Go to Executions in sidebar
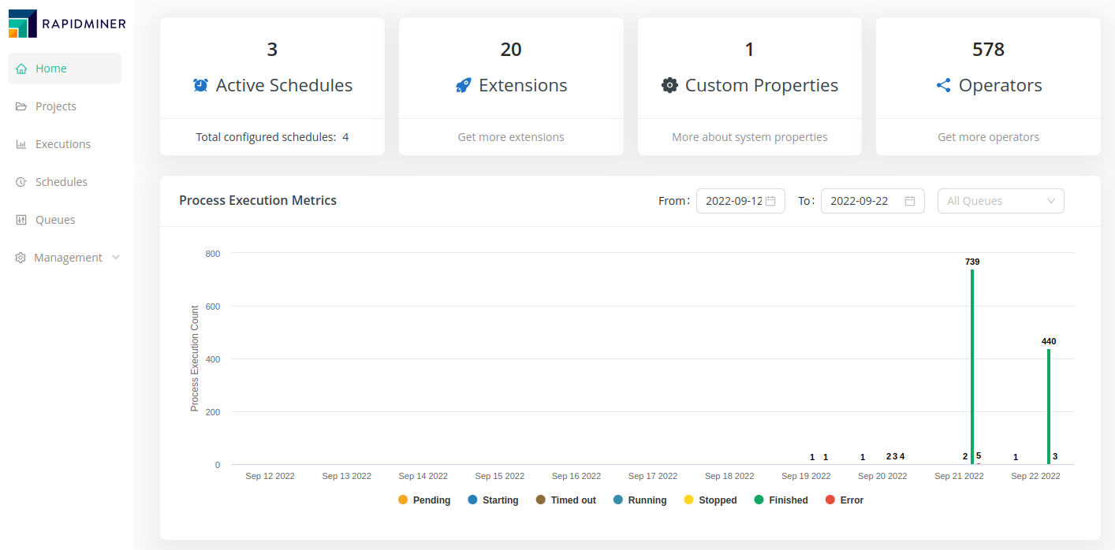Viewport: 1115px width, 550px height. point(62,144)
